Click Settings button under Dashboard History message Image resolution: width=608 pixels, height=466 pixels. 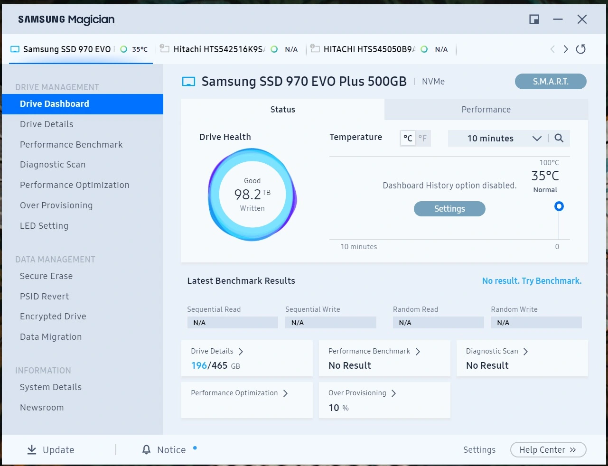(449, 209)
